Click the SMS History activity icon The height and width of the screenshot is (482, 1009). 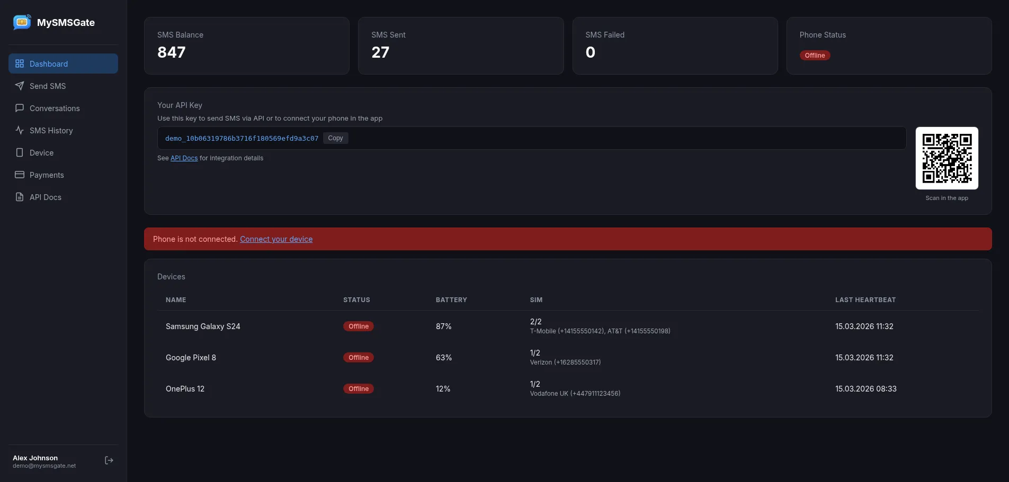[x=20, y=130]
